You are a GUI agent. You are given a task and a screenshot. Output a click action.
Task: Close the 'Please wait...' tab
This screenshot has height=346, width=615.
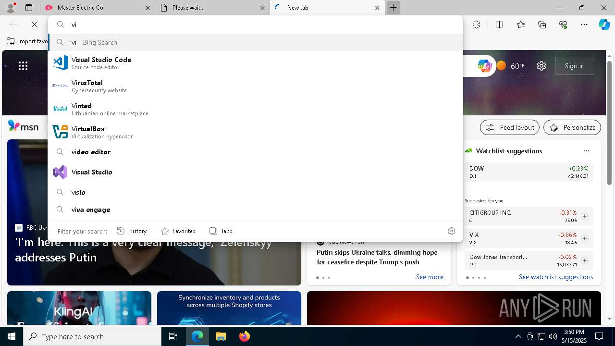[x=262, y=8]
